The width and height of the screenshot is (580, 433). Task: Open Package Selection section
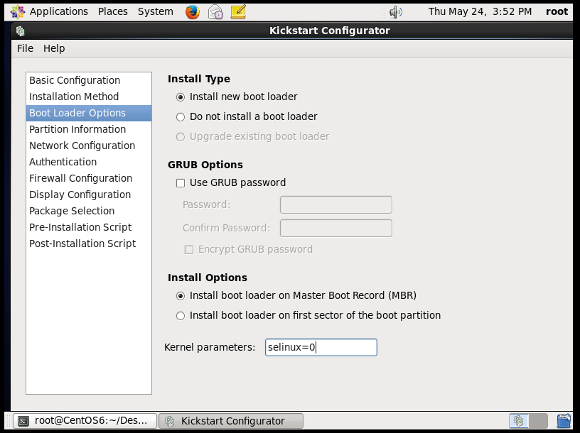point(89,211)
